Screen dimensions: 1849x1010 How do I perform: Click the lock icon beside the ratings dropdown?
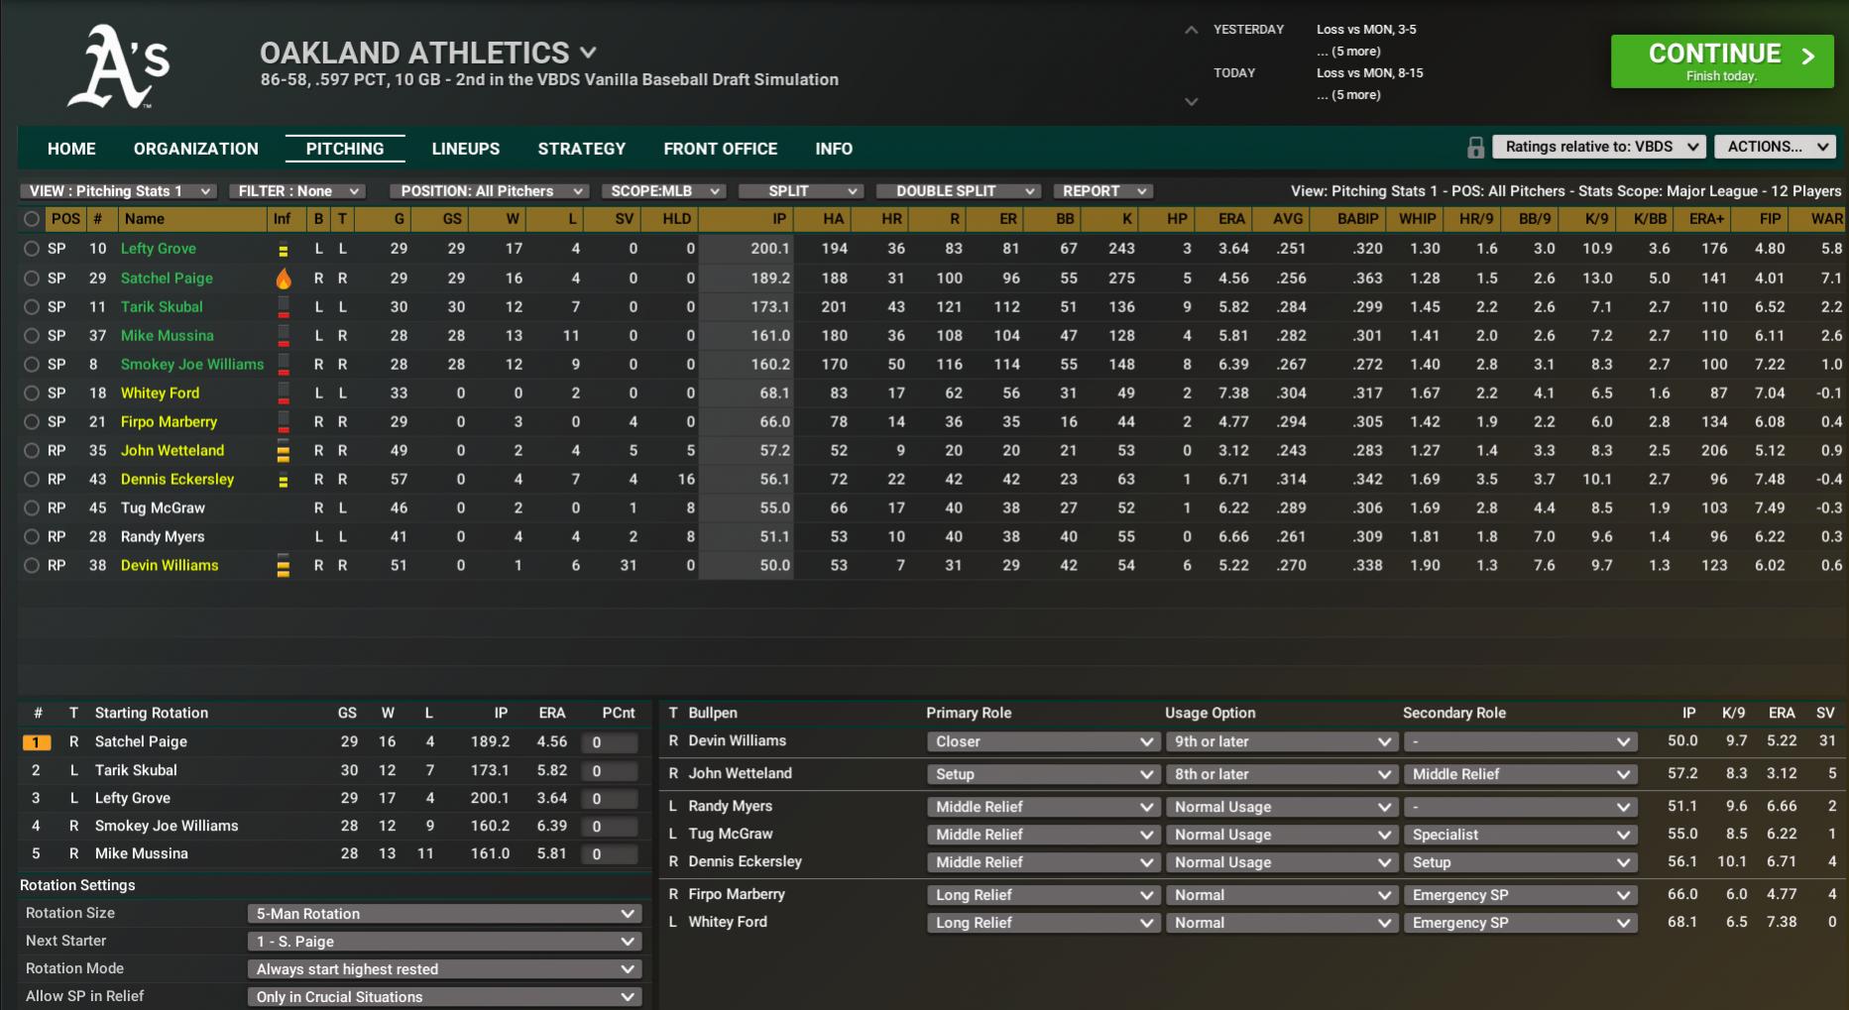point(1474,148)
